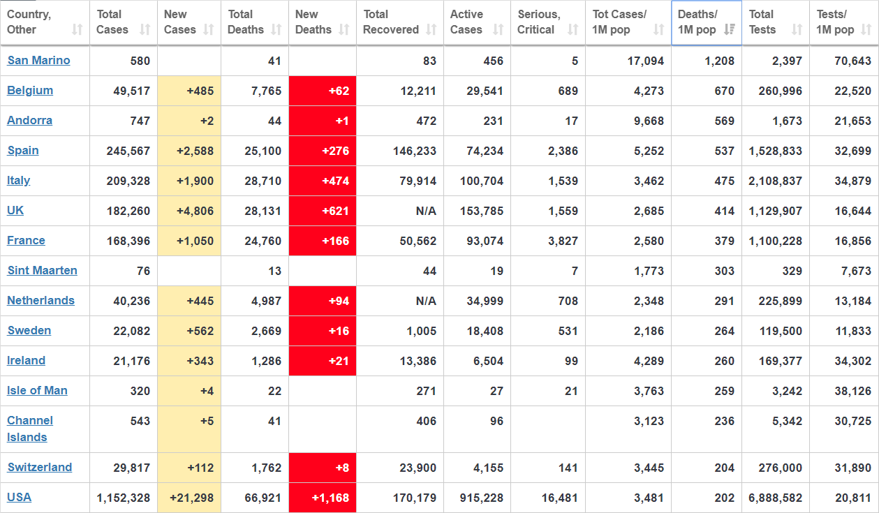Screen dimensions: 879x513
Task: Select USA new deaths red cell
Action: [322, 498]
